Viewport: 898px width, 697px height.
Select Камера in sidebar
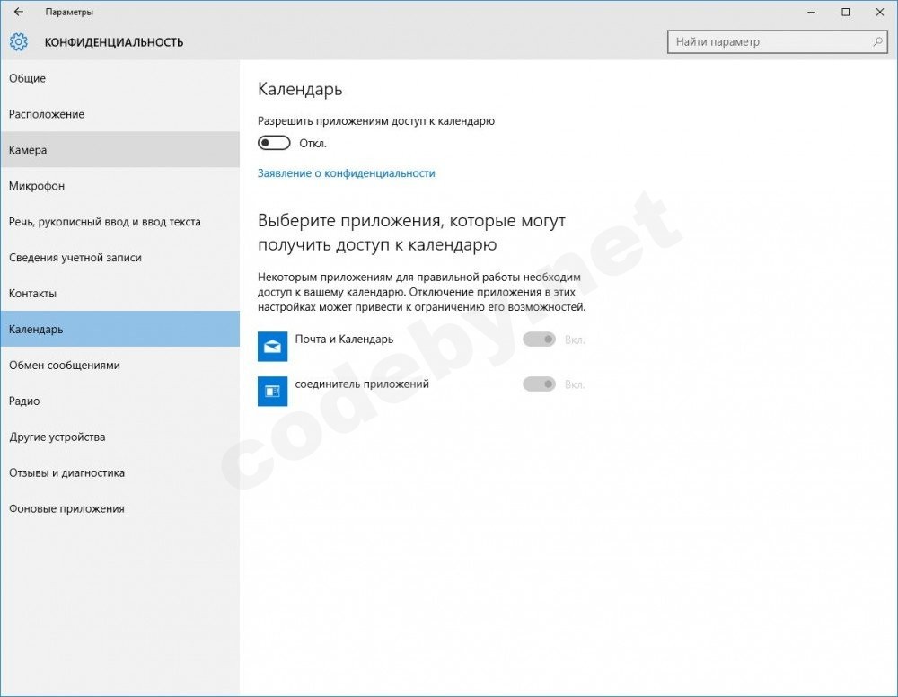coord(119,149)
